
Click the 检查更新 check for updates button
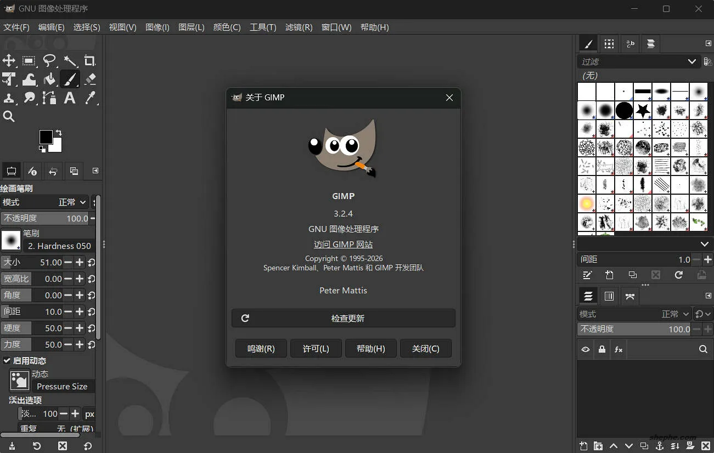click(x=344, y=318)
